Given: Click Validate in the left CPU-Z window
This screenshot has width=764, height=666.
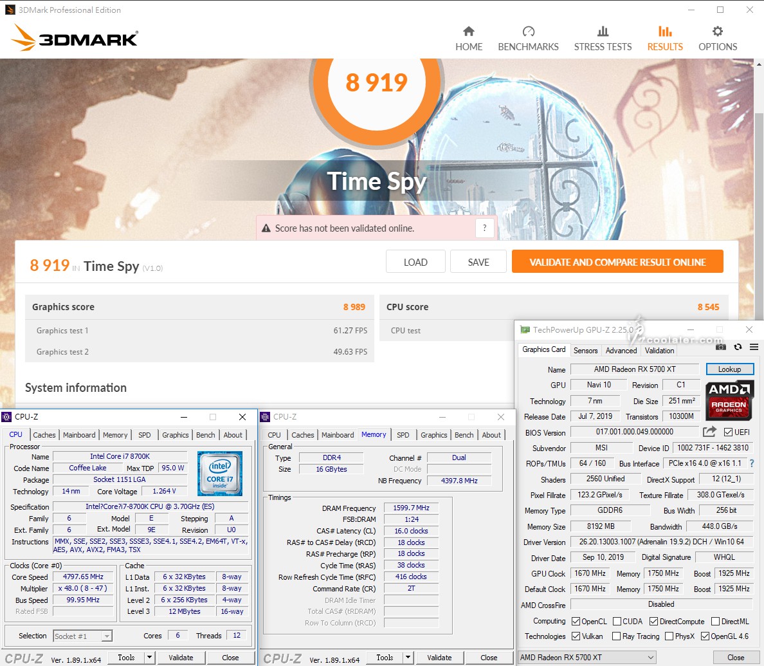Looking at the screenshot, I should (x=181, y=657).
